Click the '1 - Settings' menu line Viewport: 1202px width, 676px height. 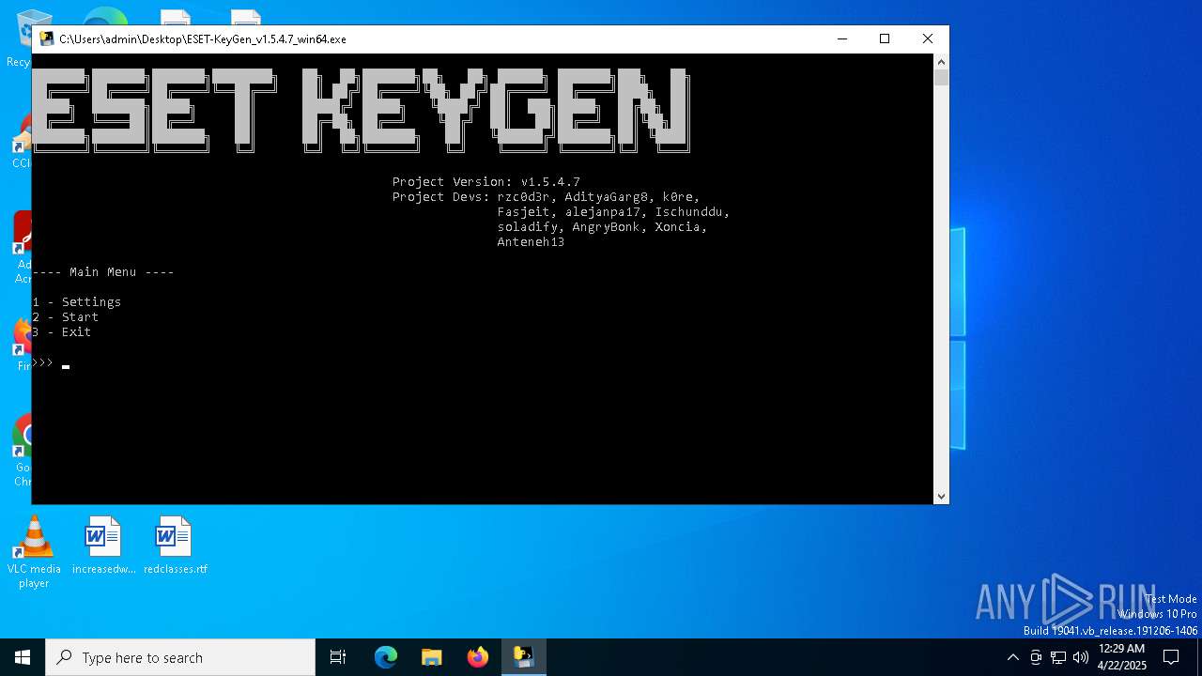tap(77, 301)
